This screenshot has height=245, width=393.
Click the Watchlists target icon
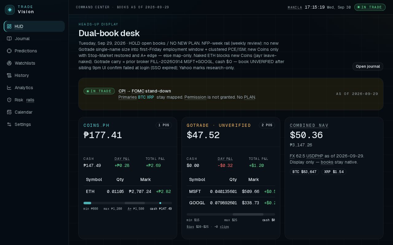point(9,63)
